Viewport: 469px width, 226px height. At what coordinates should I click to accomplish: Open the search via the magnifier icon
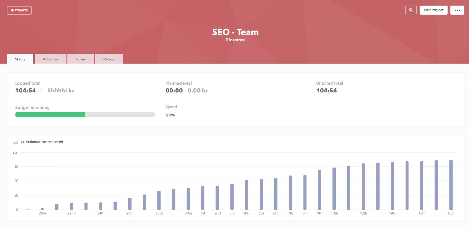click(411, 10)
